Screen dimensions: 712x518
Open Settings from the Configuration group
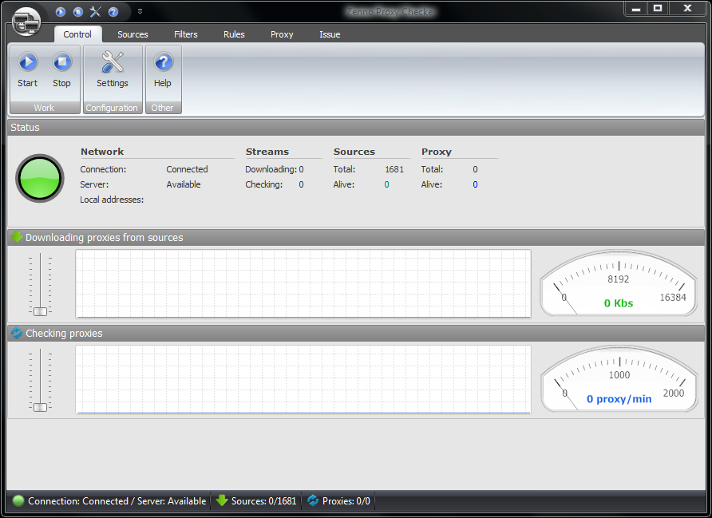[x=113, y=69]
